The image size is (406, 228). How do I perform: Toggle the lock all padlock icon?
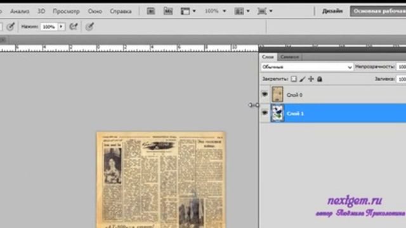[320, 79]
